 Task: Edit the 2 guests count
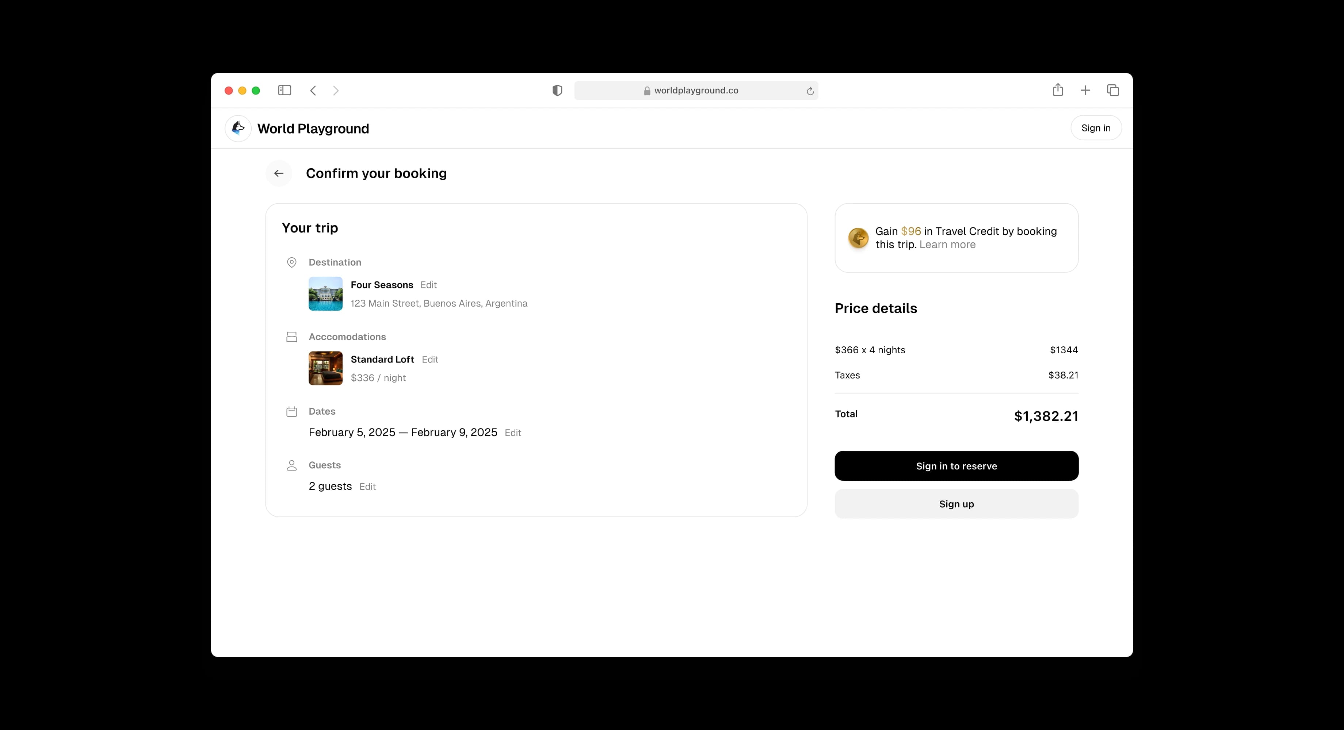tap(367, 487)
